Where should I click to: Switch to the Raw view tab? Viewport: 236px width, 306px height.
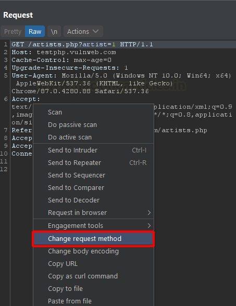click(35, 31)
